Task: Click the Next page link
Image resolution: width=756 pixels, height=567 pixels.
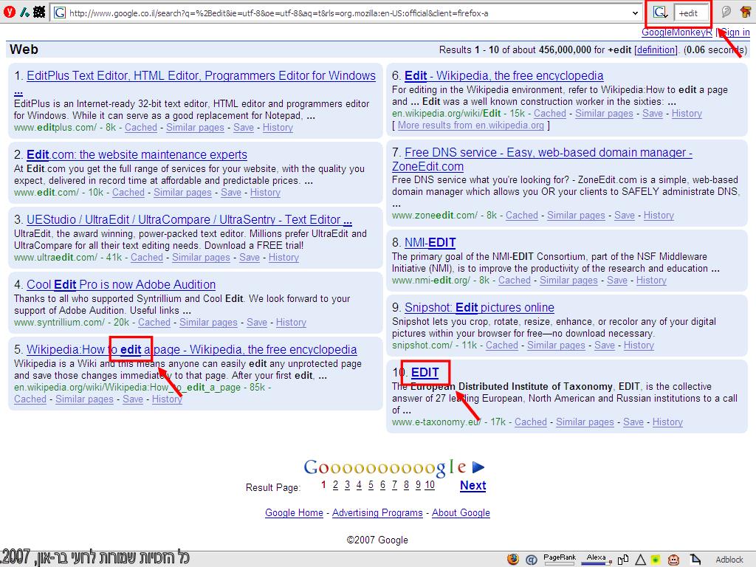Action: click(x=473, y=486)
